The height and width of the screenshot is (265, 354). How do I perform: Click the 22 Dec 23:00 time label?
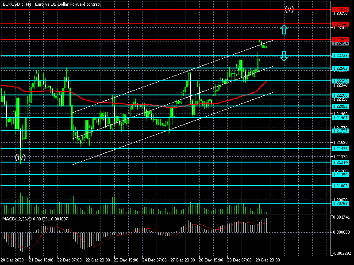(97, 260)
